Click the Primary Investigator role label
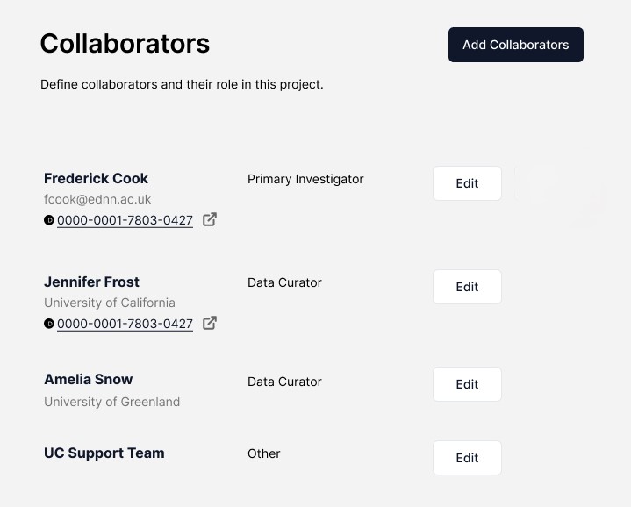631x507 pixels. pos(305,179)
